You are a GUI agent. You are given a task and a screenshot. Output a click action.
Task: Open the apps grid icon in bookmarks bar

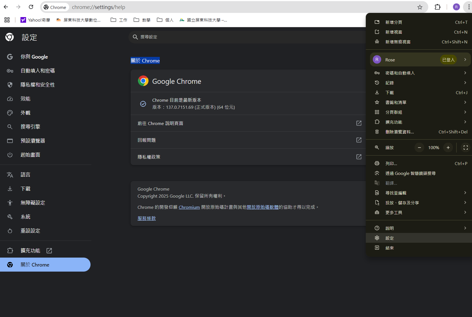tap(7, 20)
